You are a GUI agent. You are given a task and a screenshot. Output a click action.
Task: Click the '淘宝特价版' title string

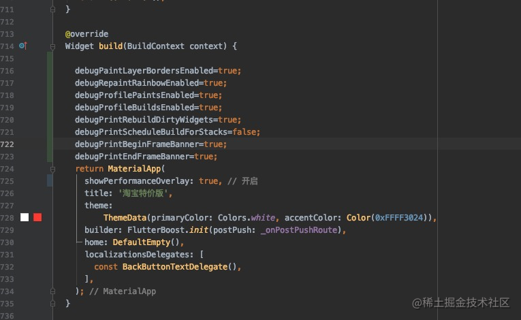pos(143,193)
